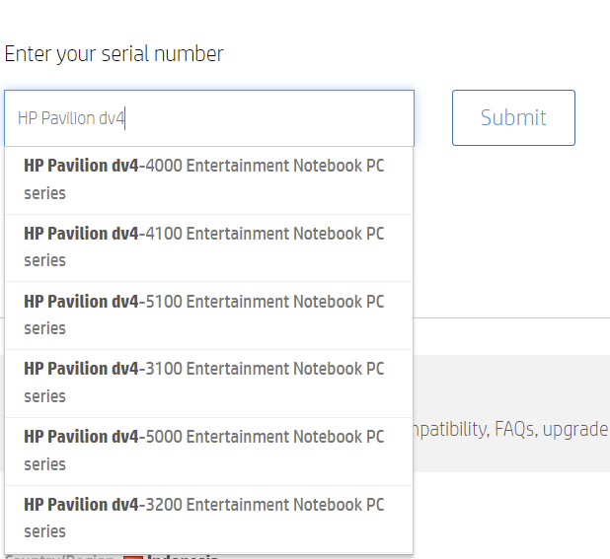Screen dimensions: 610x559
Task: Click "Entertainment" in the dv4-3100 suggestion
Action: pyautogui.click(x=237, y=369)
